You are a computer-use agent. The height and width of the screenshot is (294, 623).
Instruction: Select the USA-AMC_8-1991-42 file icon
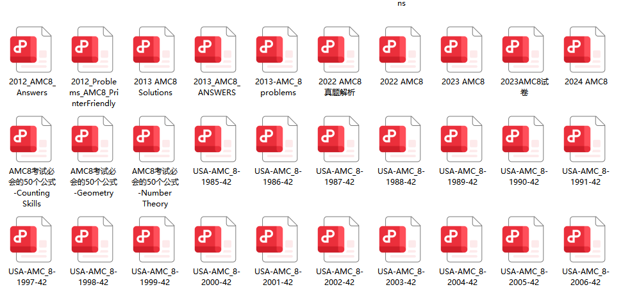pos(586,139)
